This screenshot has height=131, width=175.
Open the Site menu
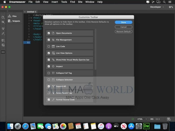(x=80, y=2)
